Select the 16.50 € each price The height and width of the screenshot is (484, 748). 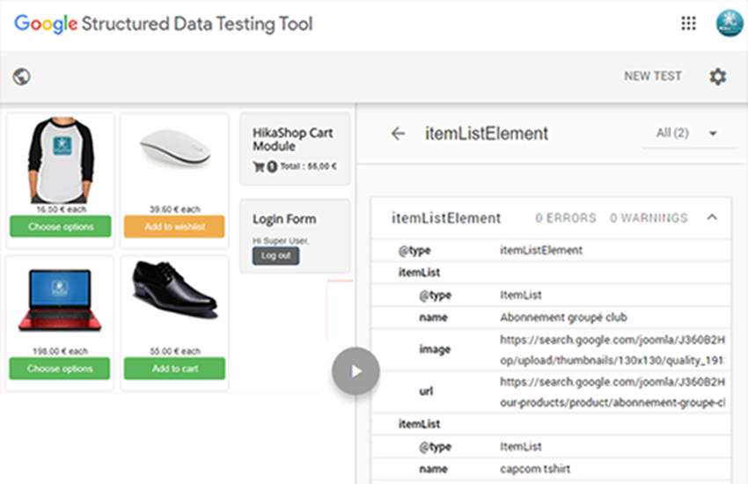point(61,209)
